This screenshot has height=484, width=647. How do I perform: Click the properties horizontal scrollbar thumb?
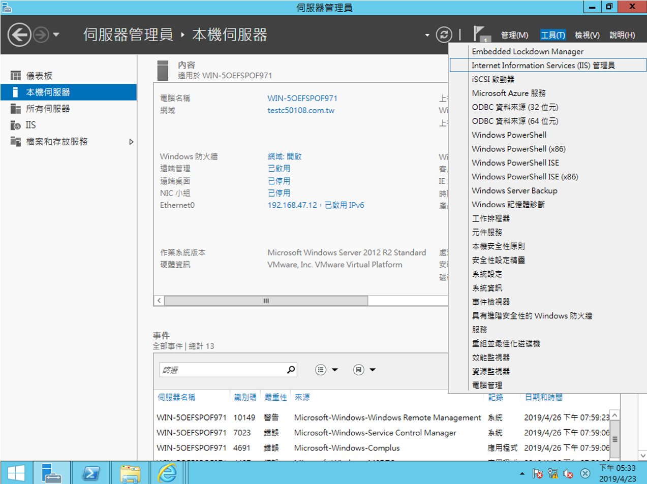click(x=266, y=301)
